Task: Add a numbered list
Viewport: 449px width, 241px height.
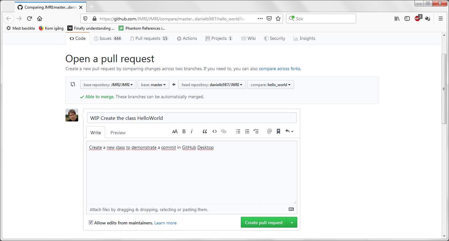Action: [247, 131]
